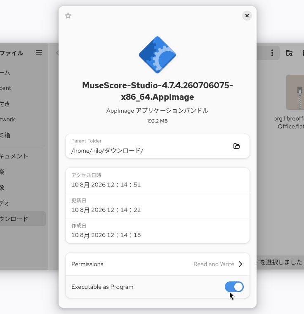Open the Files window hamburger menu
The width and height of the screenshot is (304, 314).
tap(39, 53)
